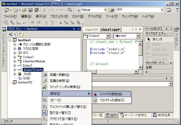Click the editor vertical scrollbar down arrow

coord(140,67)
